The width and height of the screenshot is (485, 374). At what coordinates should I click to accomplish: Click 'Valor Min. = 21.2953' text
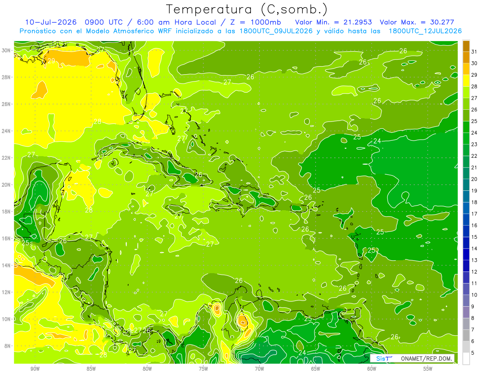click(x=333, y=22)
